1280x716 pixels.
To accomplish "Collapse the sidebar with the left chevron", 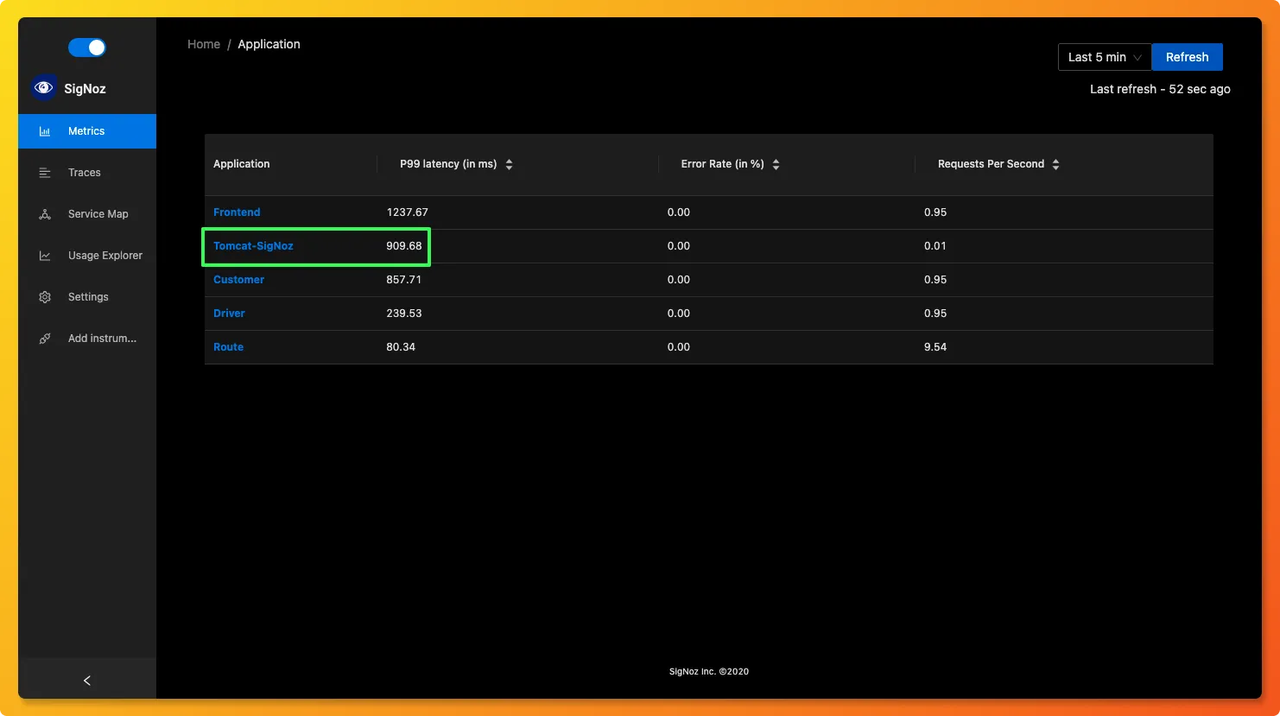I will click(86, 681).
